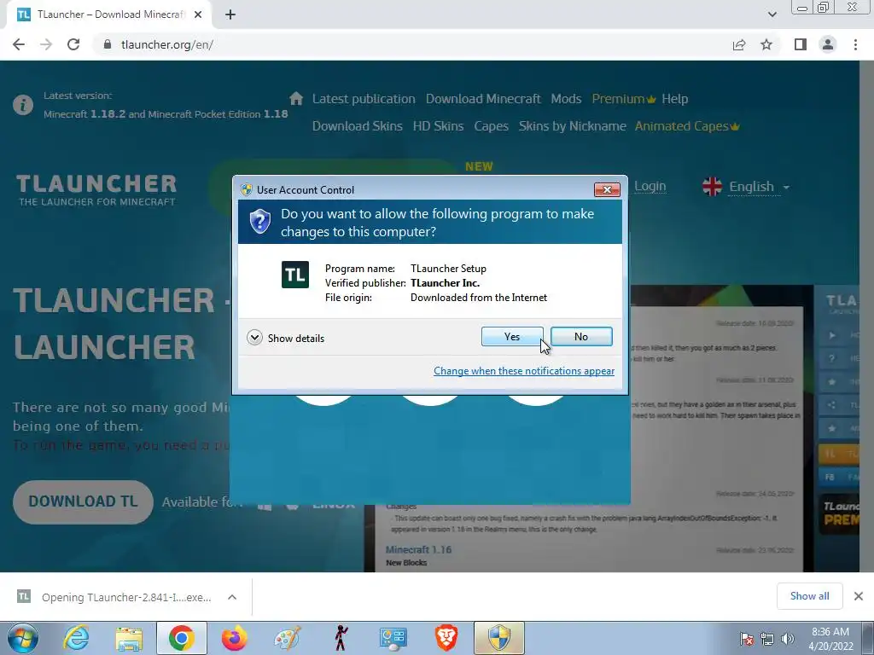874x655 pixels.
Task: Click the UK flag icon
Action: coord(712,187)
